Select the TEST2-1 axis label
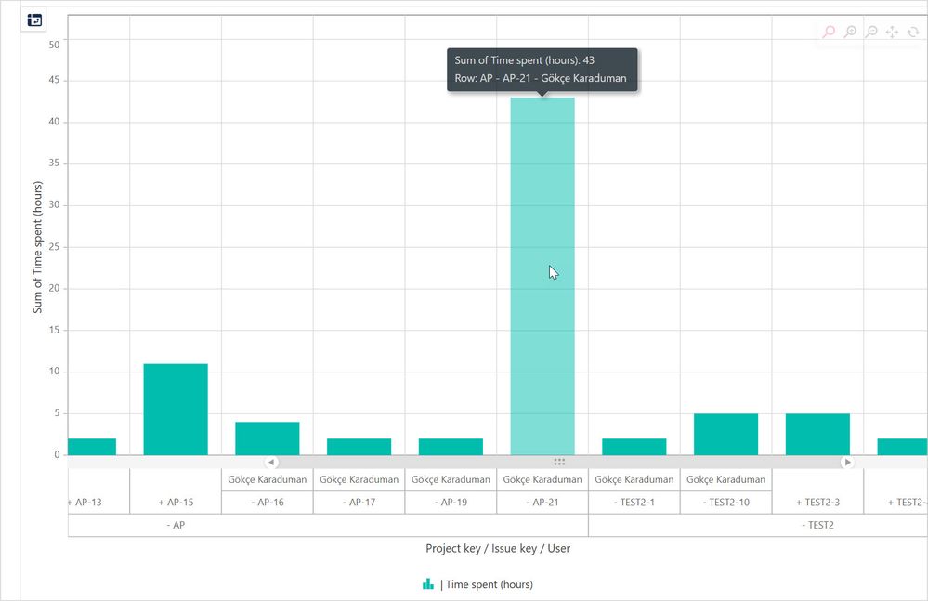 tap(633, 502)
